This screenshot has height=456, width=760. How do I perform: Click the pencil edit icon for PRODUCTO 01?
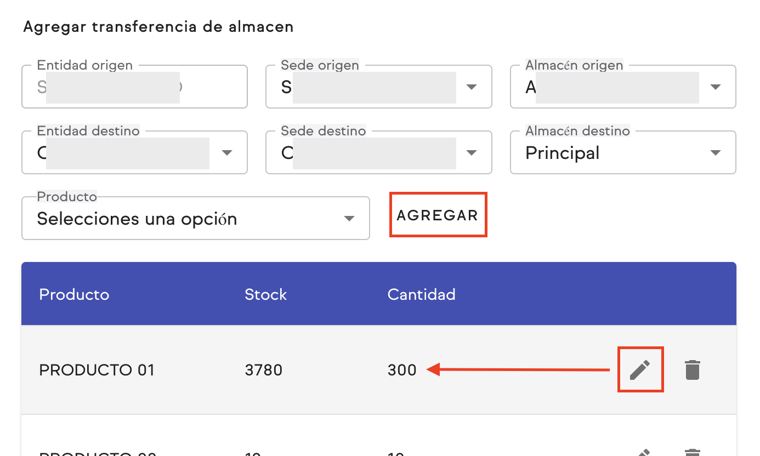coord(640,370)
